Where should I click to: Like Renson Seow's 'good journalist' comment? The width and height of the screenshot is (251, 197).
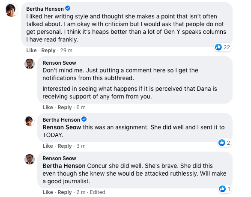pos(48,192)
